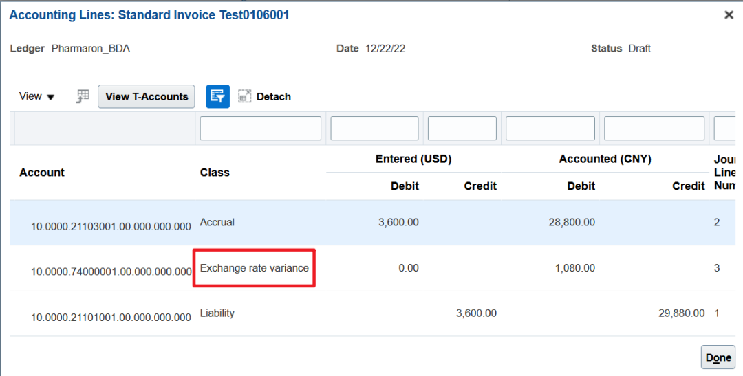Click the Detach label
Screen dimensions: 743x376
pos(273,97)
